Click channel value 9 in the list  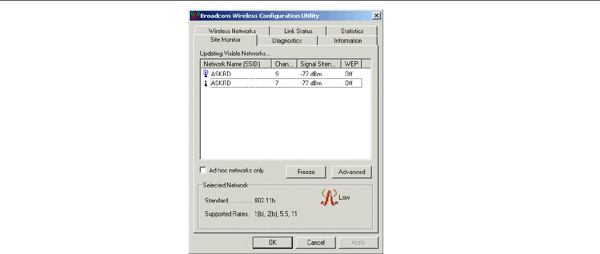277,73
